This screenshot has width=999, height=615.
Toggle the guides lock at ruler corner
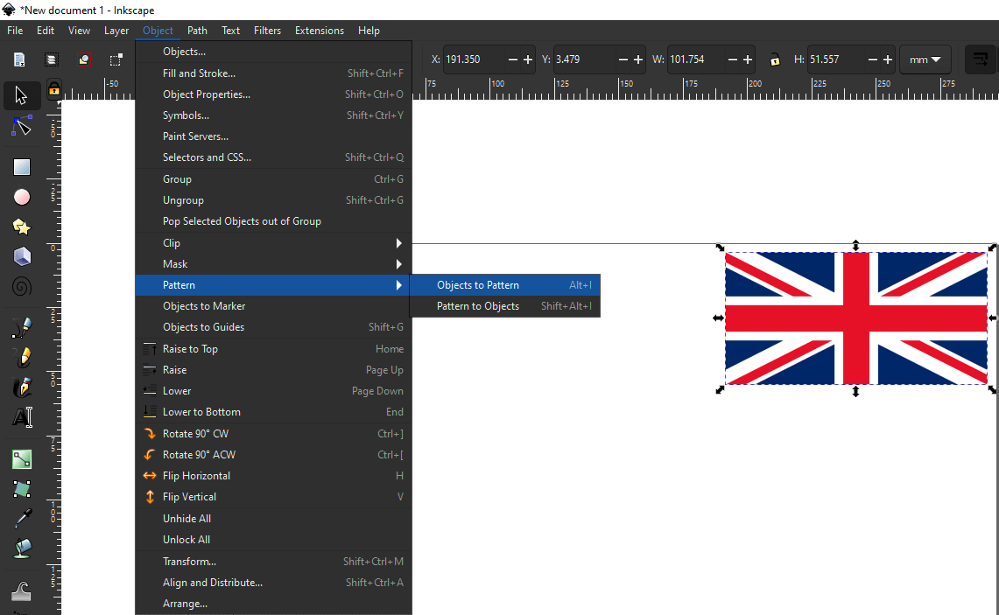coord(54,88)
